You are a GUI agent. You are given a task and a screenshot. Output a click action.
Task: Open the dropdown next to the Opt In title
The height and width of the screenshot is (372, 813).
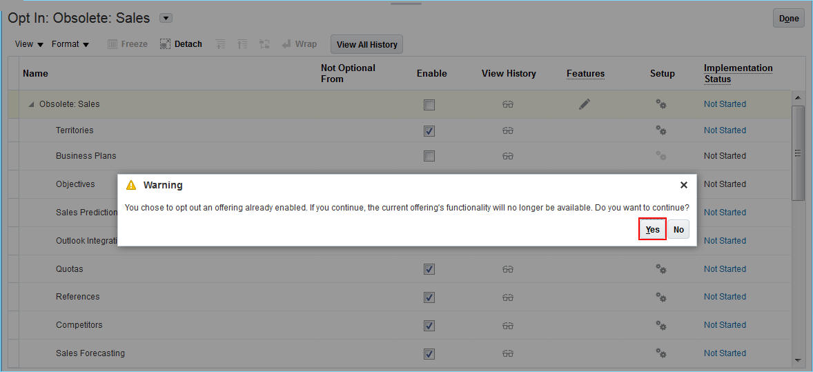click(166, 19)
